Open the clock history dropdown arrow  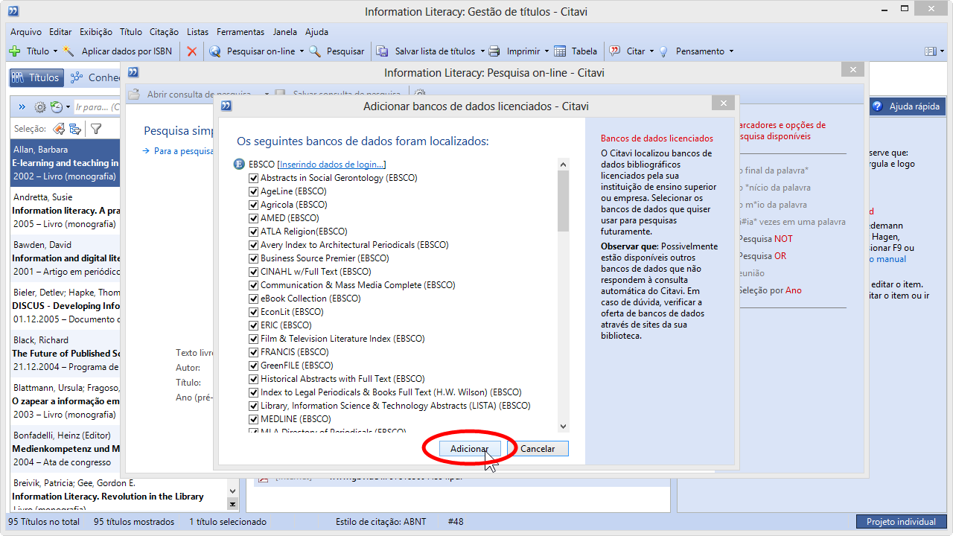point(68,107)
